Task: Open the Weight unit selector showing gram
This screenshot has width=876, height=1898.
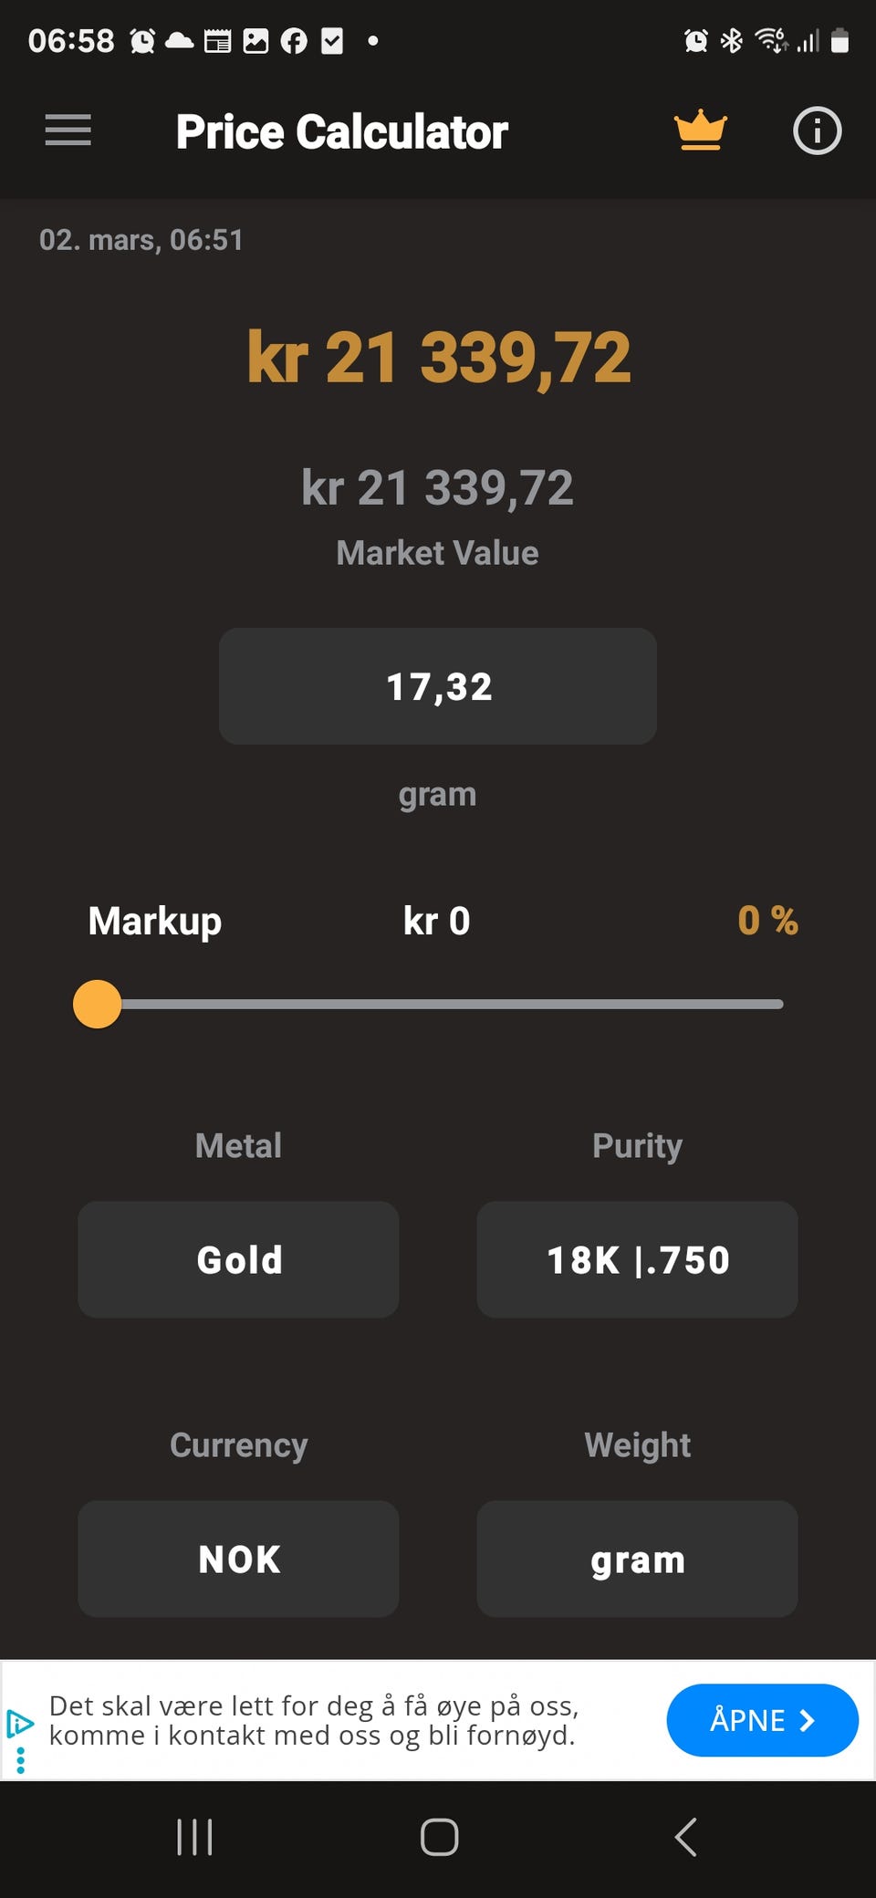Action: pyautogui.click(x=637, y=1559)
